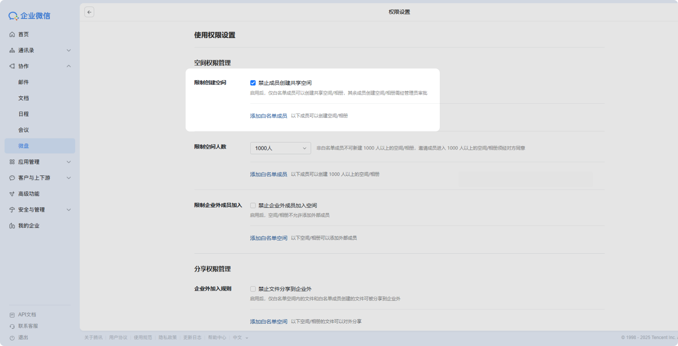This screenshot has width=678, height=346.
Task: Enable 禁止企业外成员加入空间 checkbox
Action: pyautogui.click(x=253, y=205)
